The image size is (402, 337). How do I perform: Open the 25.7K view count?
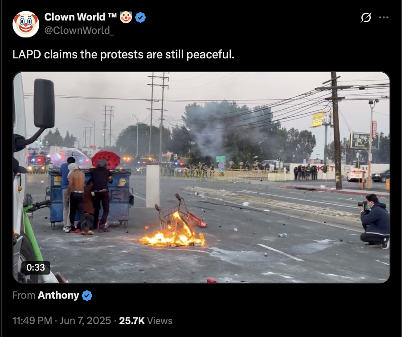pos(132,321)
